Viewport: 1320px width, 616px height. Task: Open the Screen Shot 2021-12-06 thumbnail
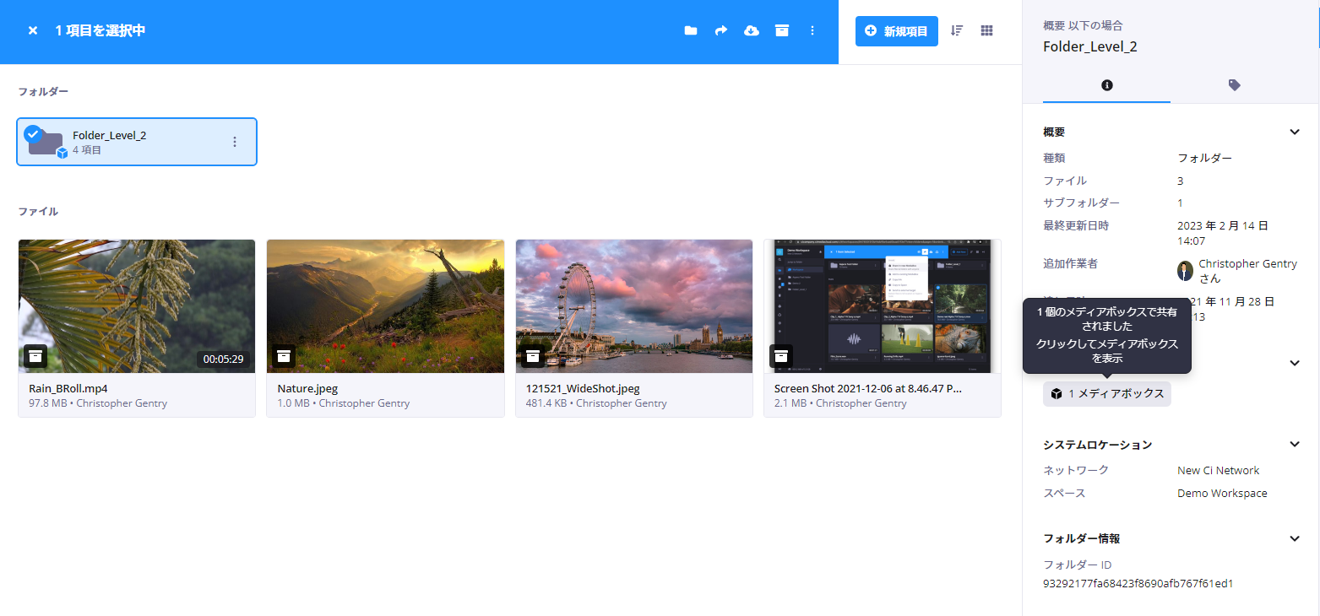click(883, 306)
